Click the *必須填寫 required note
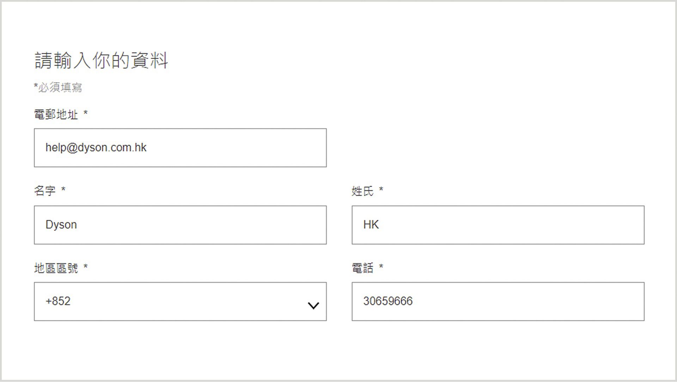 (x=58, y=87)
